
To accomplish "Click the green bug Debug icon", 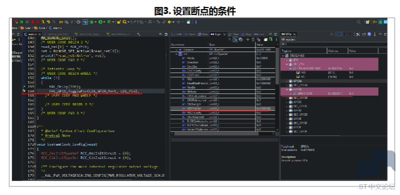I will coord(92,22).
